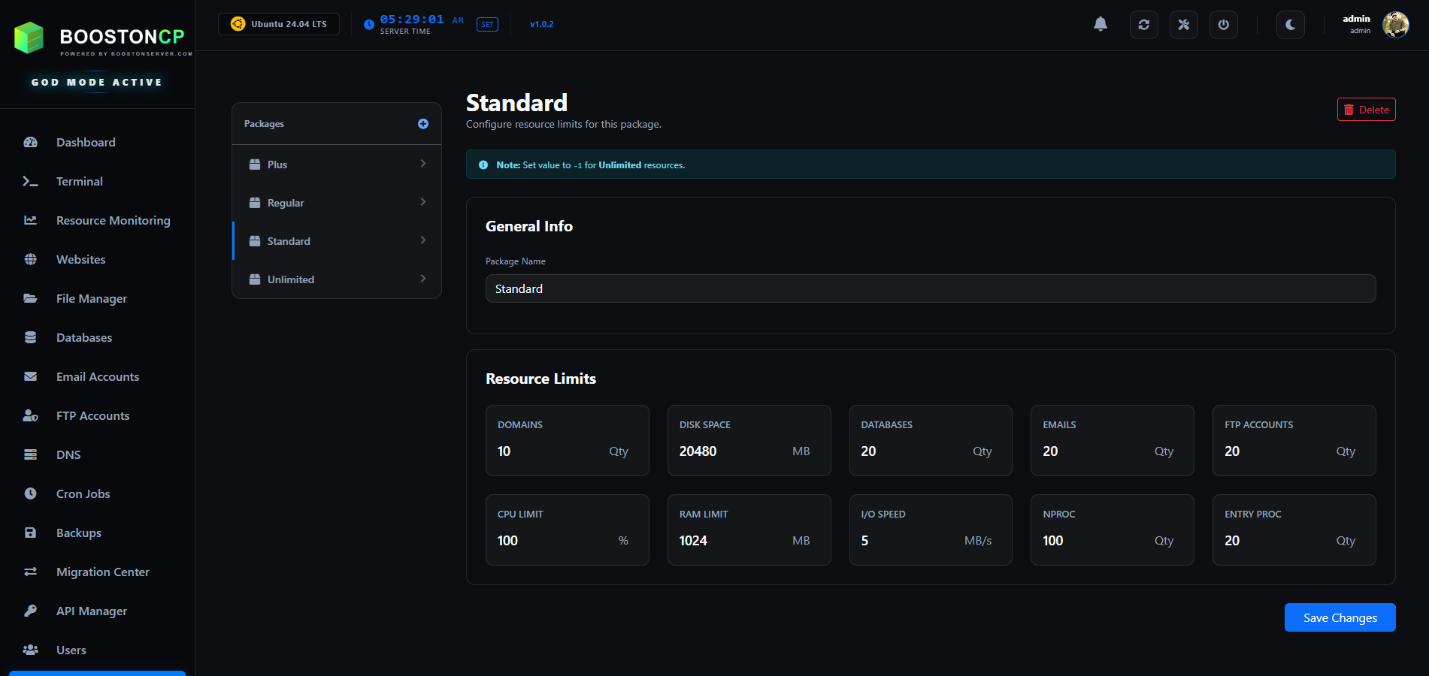Expand the Regular package entry
The width and height of the screenshot is (1429, 676).
pyautogui.click(x=336, y=202)
